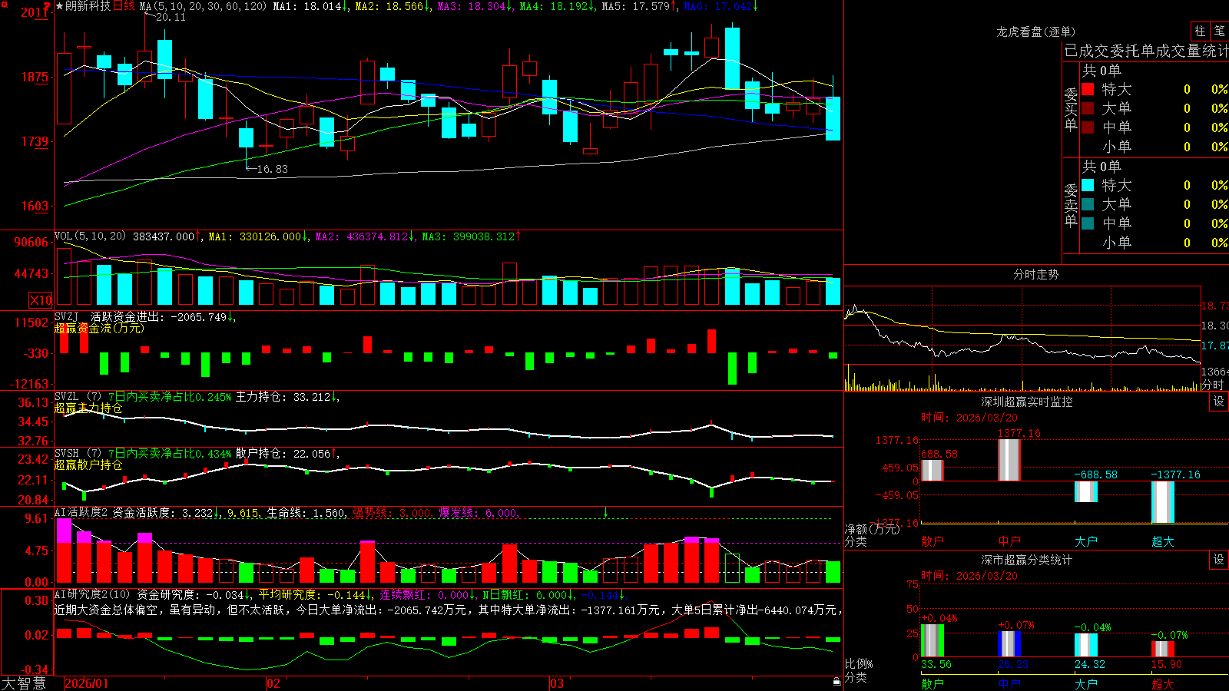Click the 15.90 超大 ratio bar
Image resolution: width=1229 pixels, height=691 pixels.
[x=1163, y=650]
